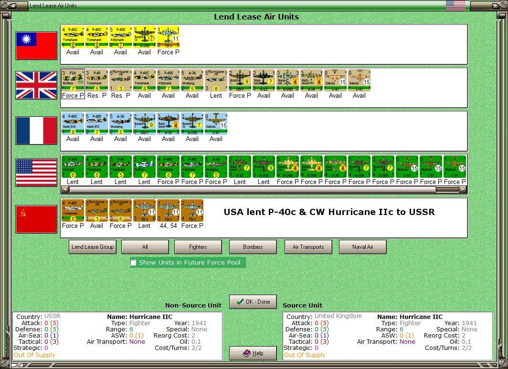The image size is (508, 369).
Task: Click USA row scrollbar right arrow
Action: tap(463, 190)
